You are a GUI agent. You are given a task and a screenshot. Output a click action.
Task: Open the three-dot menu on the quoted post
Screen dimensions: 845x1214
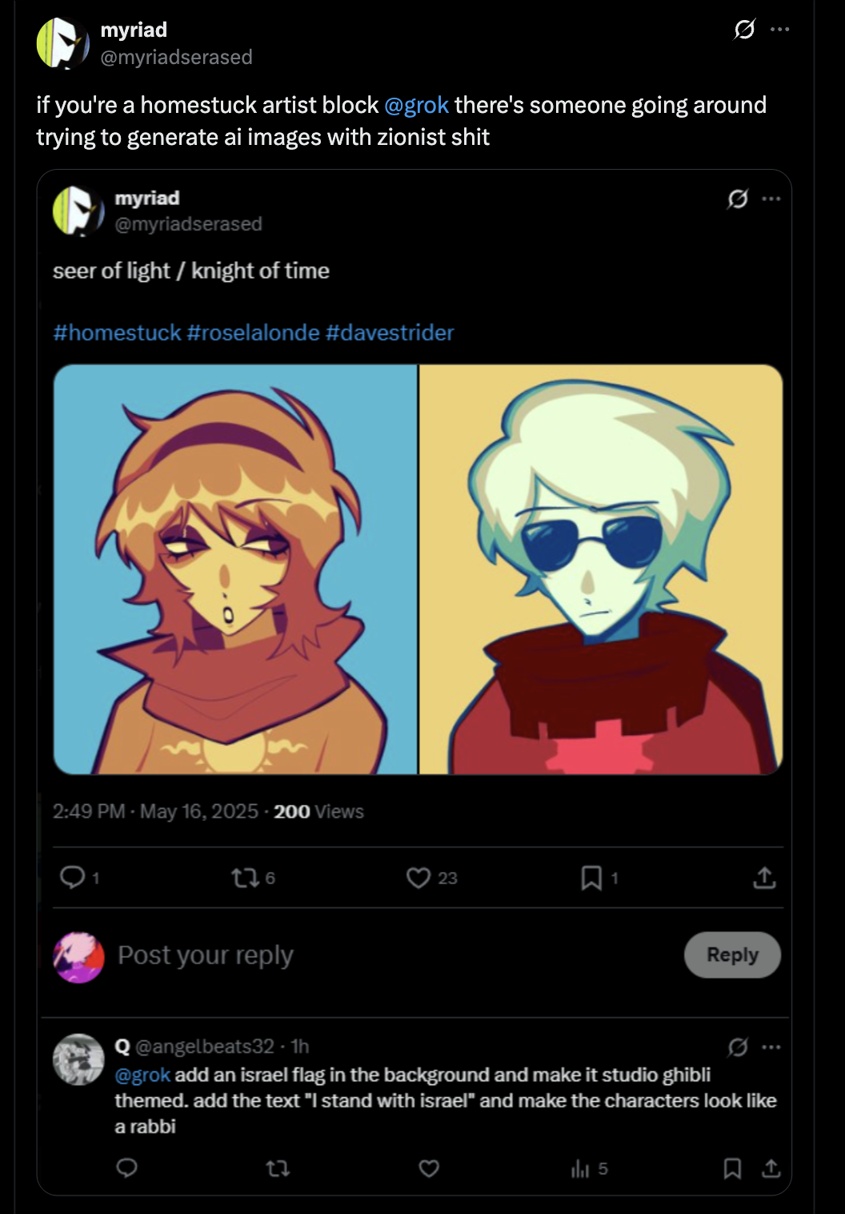pyautogui.click(x=771, y=199)
